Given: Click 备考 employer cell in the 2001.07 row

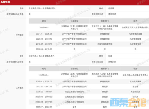Looking at the screenshot, I should click(74, 107).
